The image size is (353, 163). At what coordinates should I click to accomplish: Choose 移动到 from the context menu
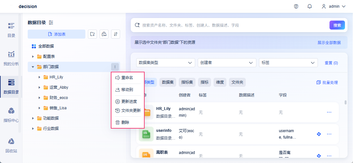coord(128,90)
